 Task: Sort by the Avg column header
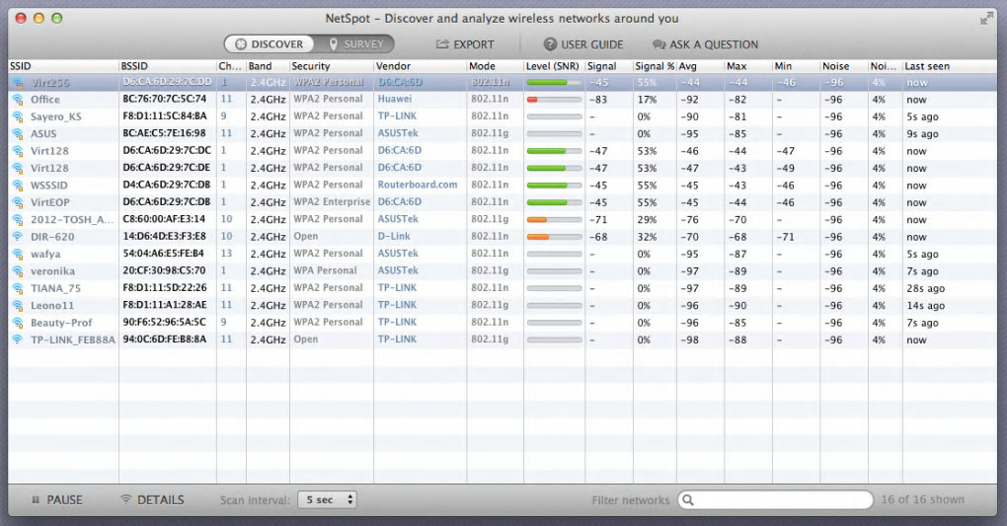700,66
